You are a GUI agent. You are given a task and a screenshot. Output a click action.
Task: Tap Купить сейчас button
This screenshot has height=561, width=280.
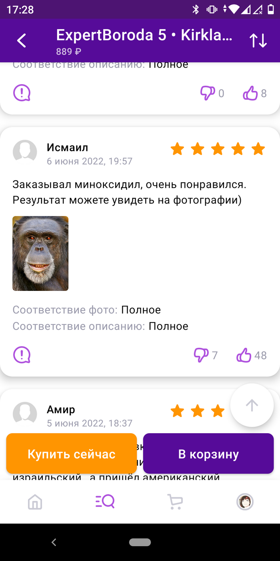(72, 454)
